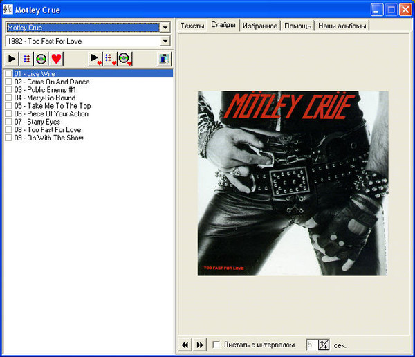
Task: Go to the previous slide
Action: [185, 345]
